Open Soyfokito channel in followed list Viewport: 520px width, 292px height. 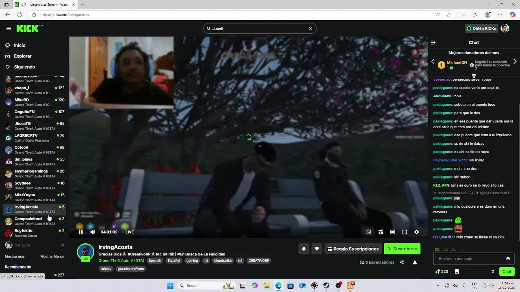pos(35,233)
